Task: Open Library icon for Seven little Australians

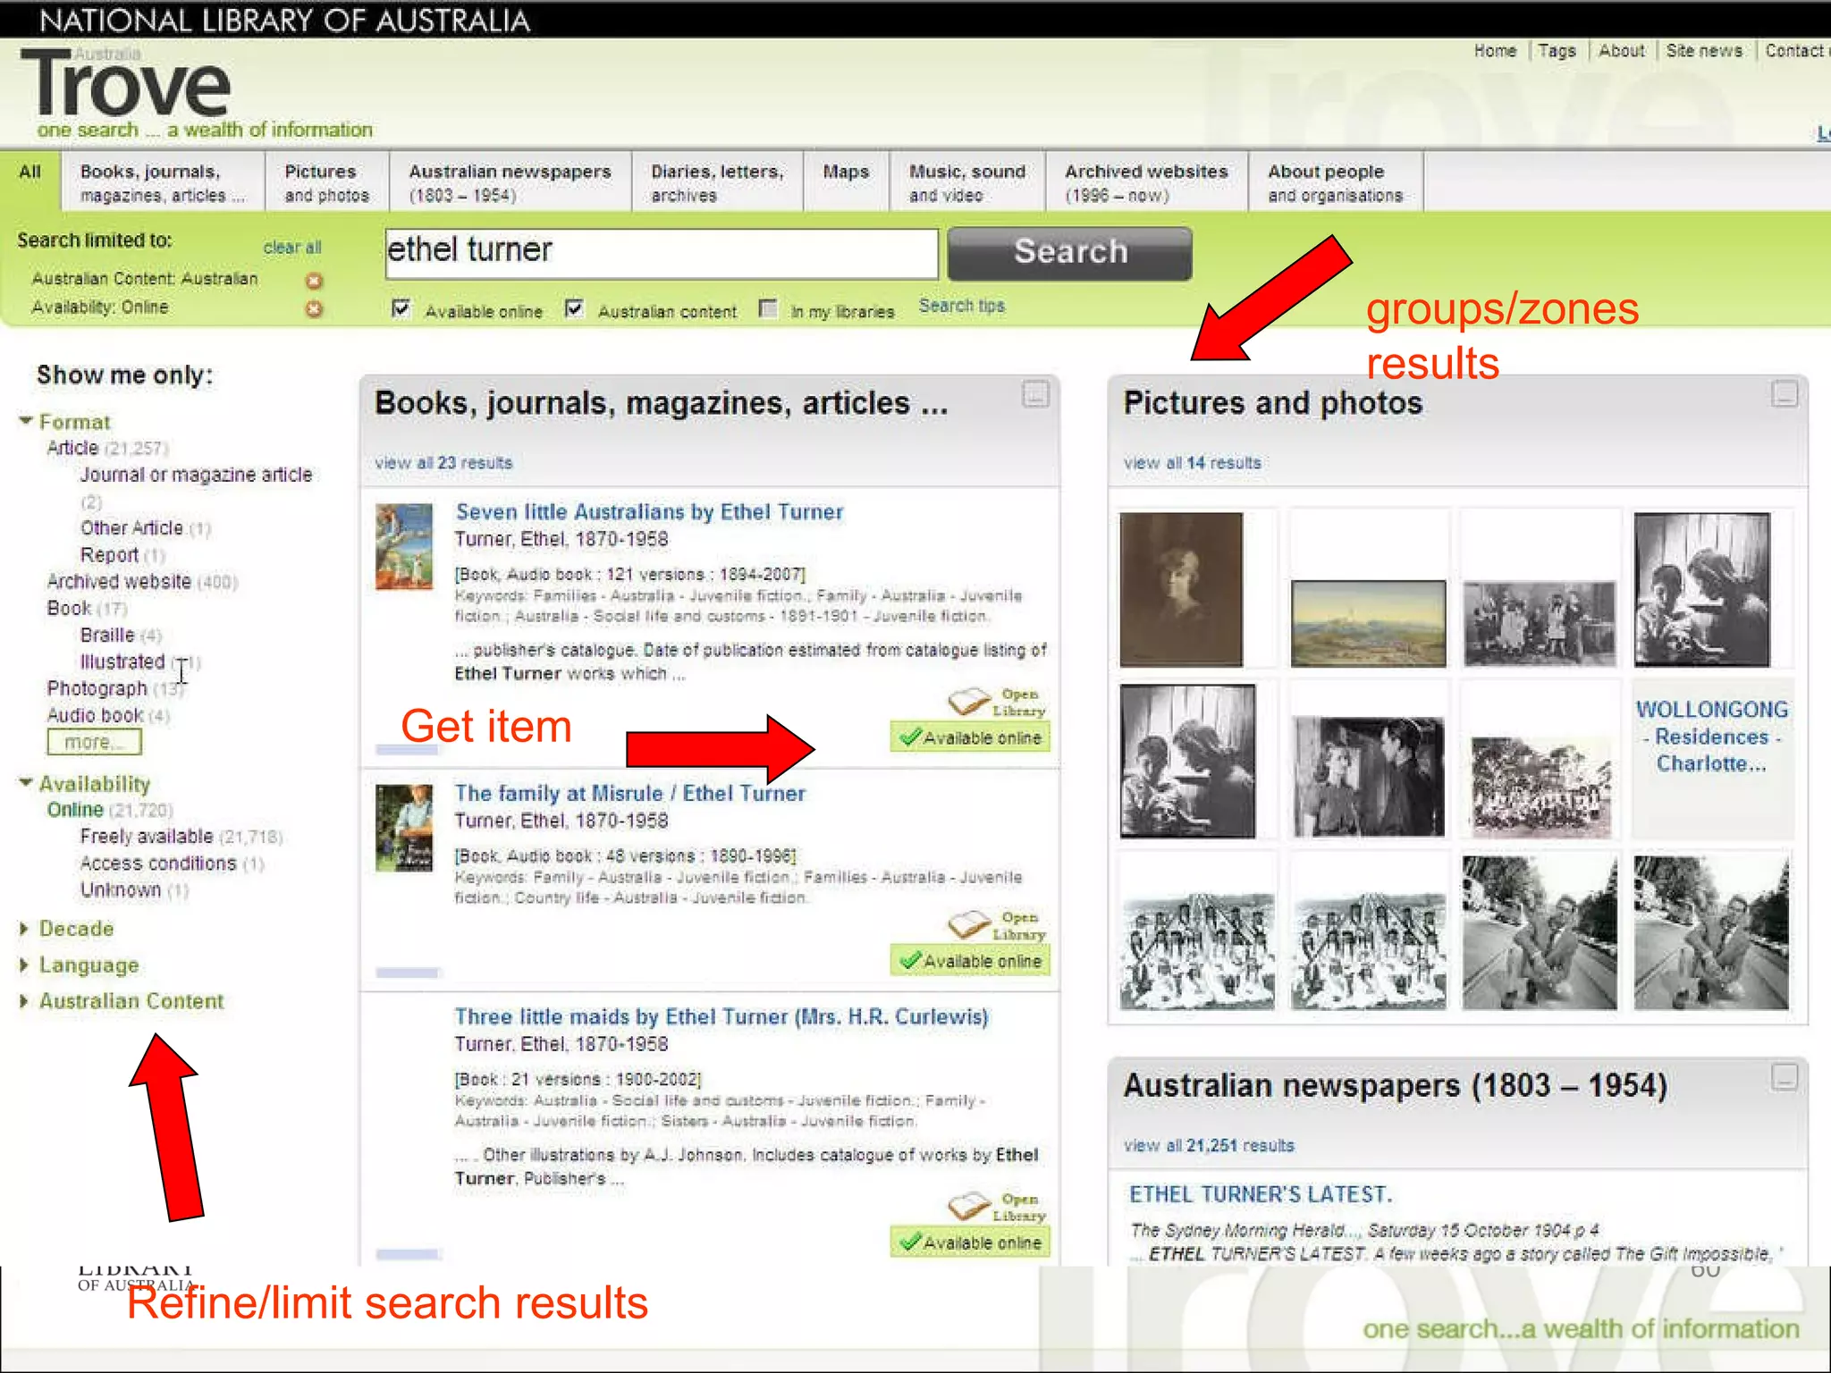Action: click(997, 702)
